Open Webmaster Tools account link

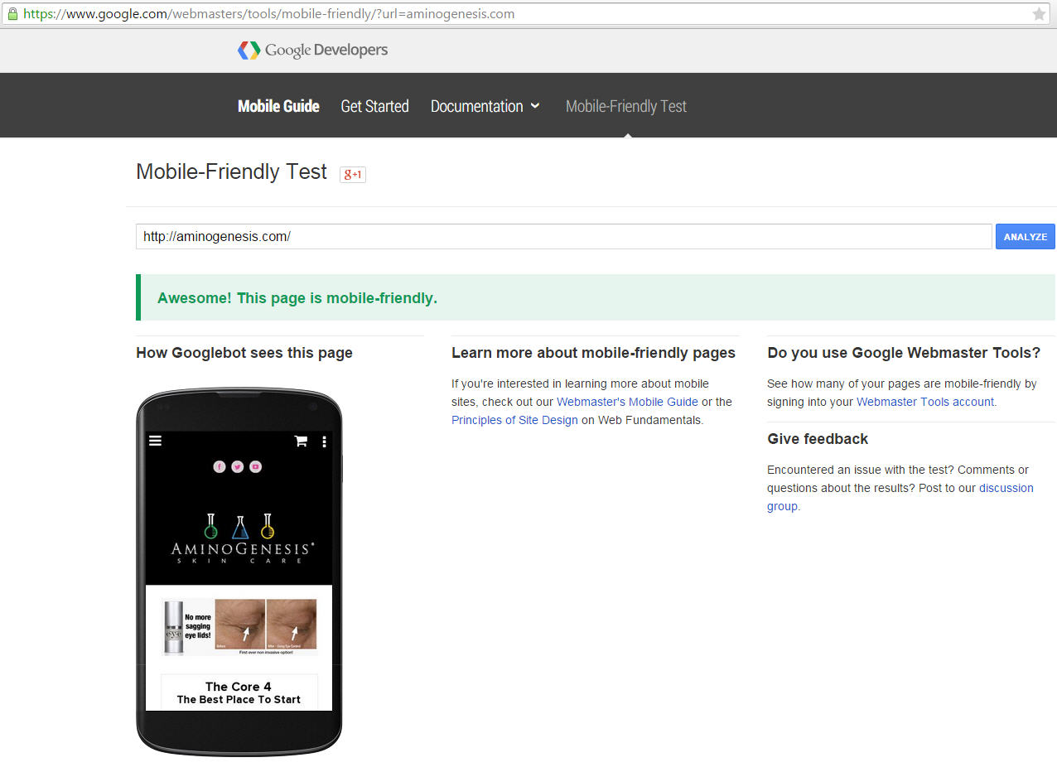(x=925, y=402)
